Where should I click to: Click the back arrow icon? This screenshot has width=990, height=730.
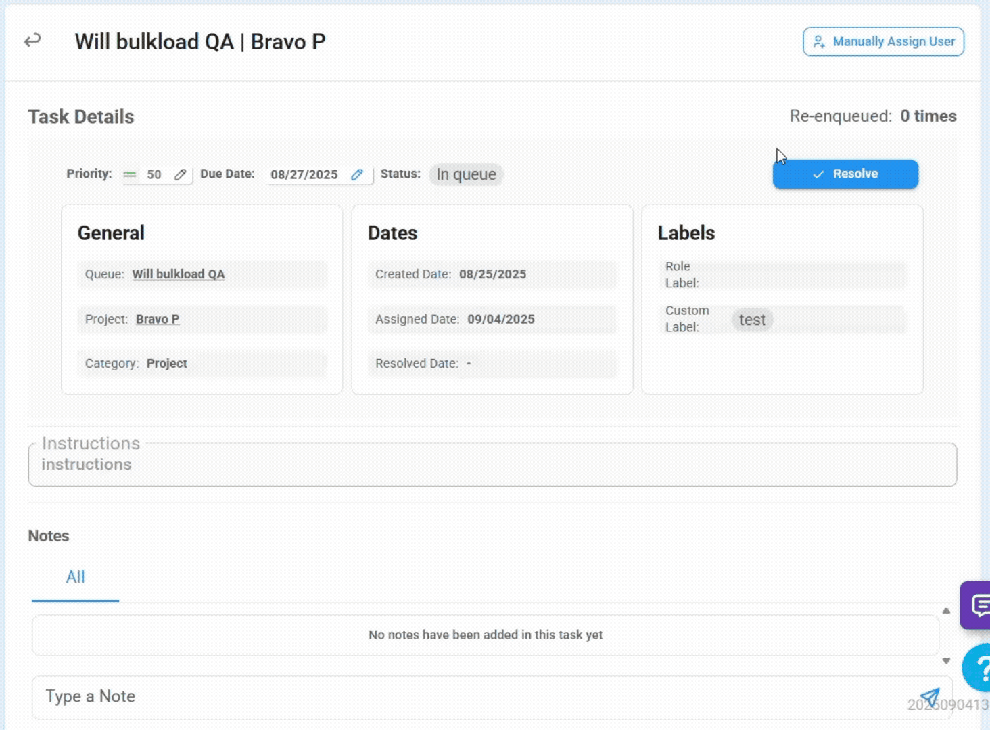click(x=32, y=41)
